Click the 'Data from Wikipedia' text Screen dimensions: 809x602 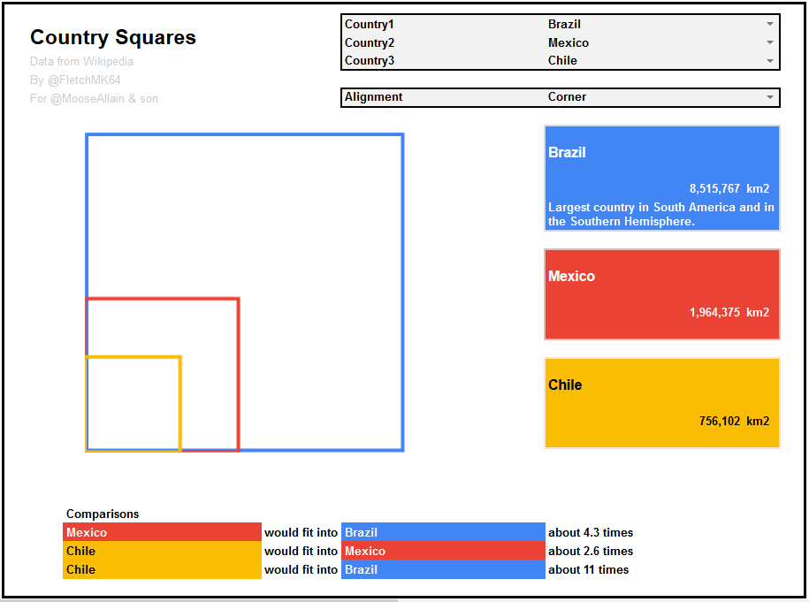81,61
